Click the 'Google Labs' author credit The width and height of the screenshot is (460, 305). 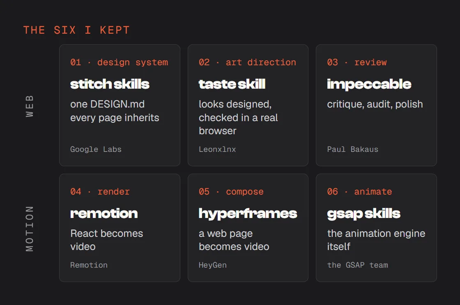point(96,149)
